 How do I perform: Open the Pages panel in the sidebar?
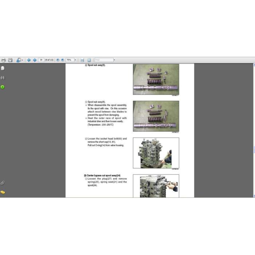(3, 68)
